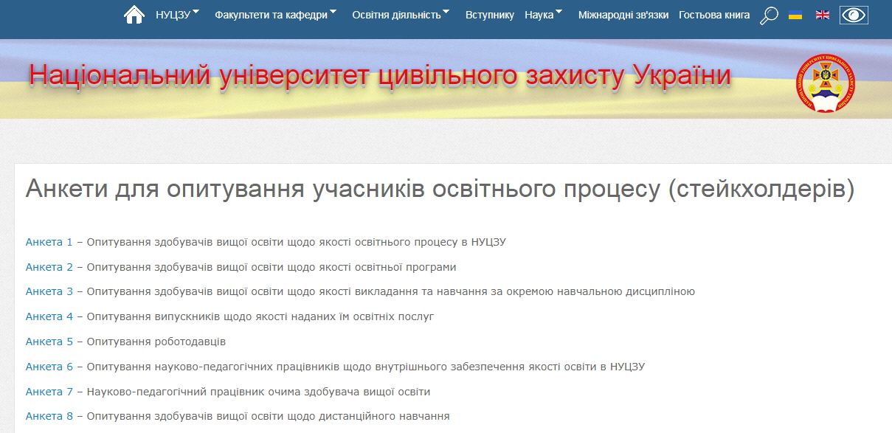Select the Анкета 5 employers link
This screenshot has width=892, height=433.
[x=49, y=342]
